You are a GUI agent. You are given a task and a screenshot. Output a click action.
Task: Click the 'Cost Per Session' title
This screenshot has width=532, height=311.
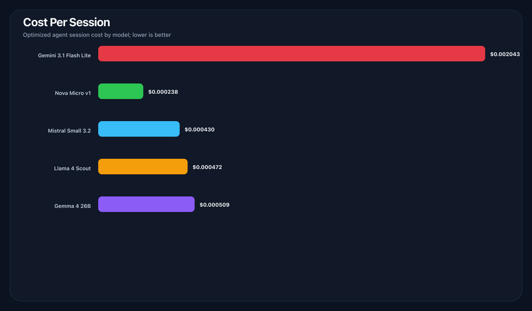tap(67, 22)
